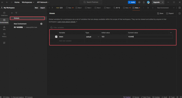This screenshot has width=182, height=98.
Task: Open Collections in the sidebar
Action: [4, 14]
